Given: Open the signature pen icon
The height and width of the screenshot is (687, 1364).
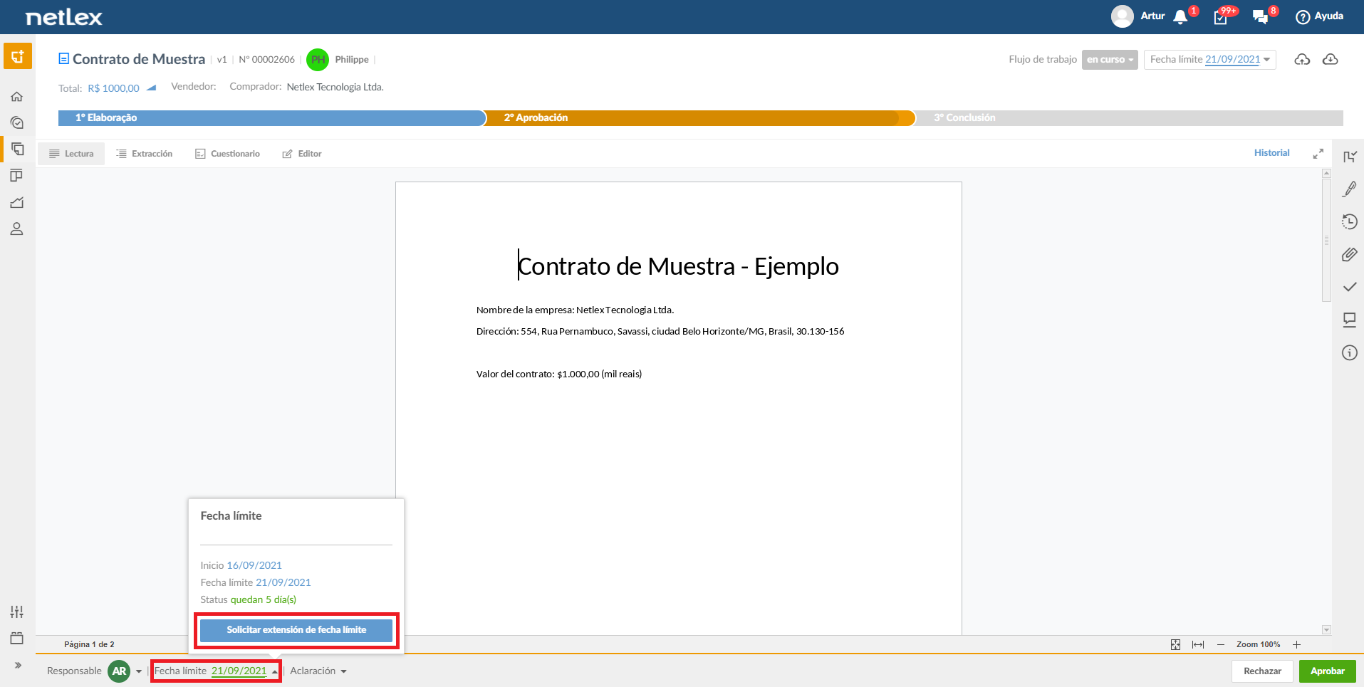Looking at the screenshot, I should (1349, 189).
